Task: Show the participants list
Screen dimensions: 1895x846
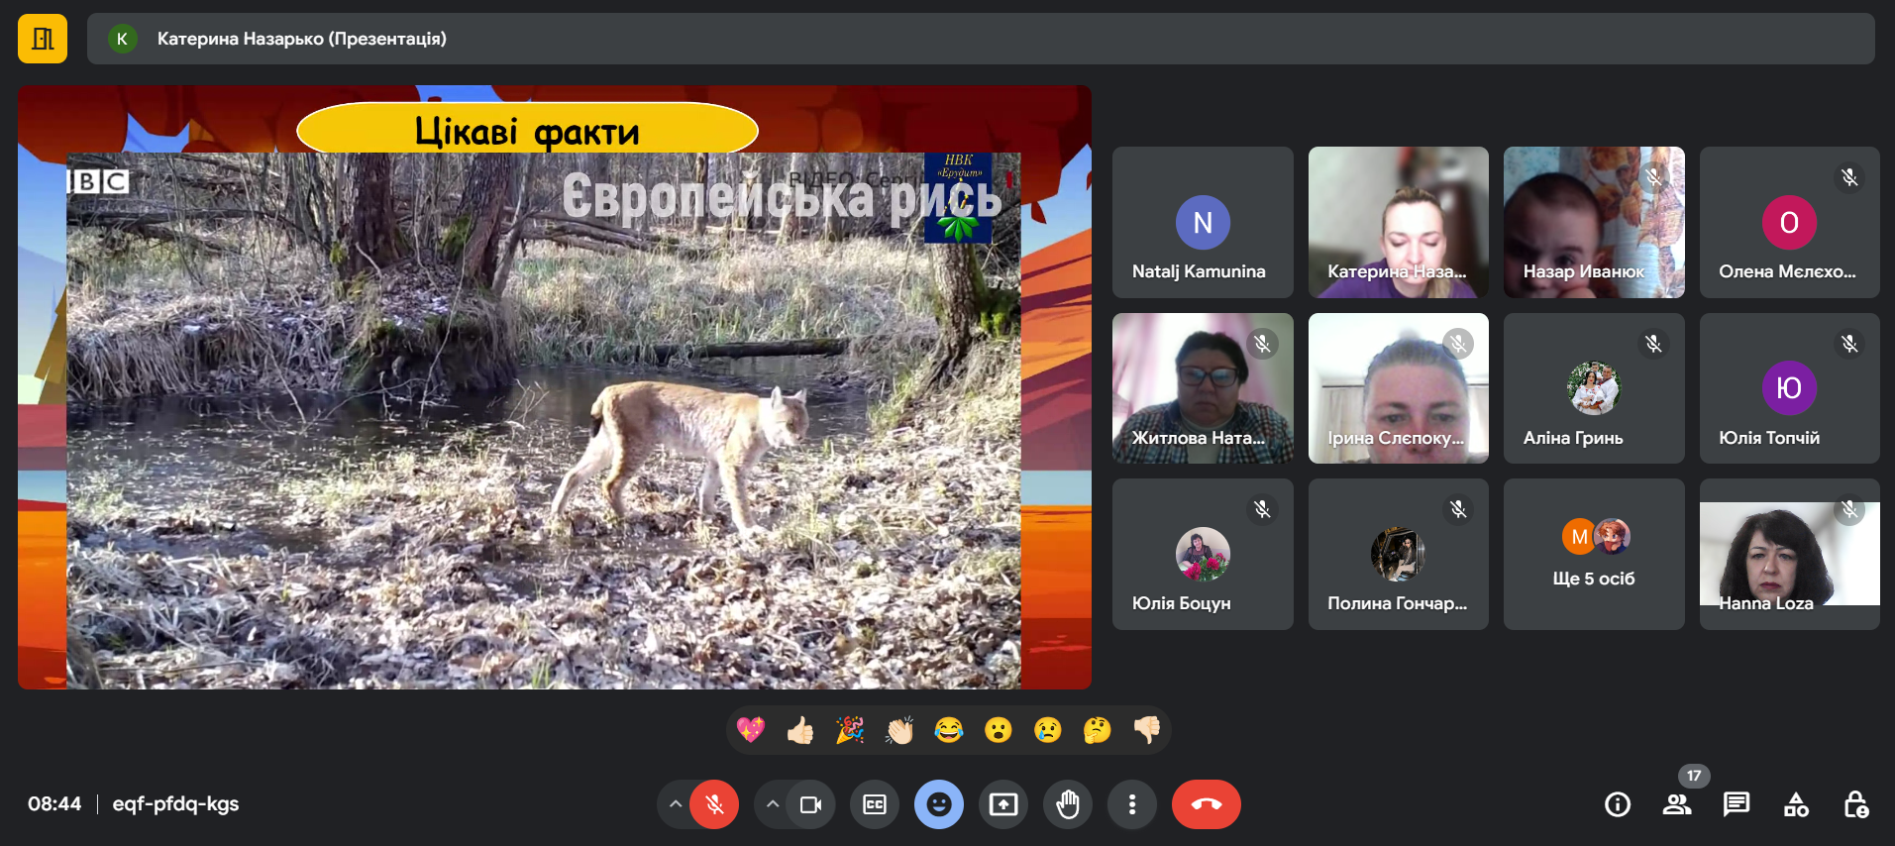Action: (x=1677, y=804)
